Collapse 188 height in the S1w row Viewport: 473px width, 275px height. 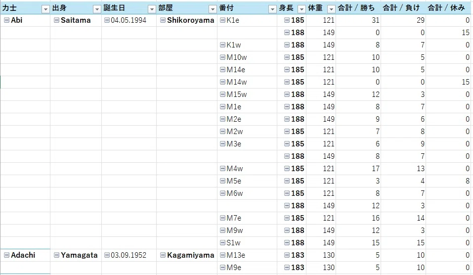click(x=287, y=243)
